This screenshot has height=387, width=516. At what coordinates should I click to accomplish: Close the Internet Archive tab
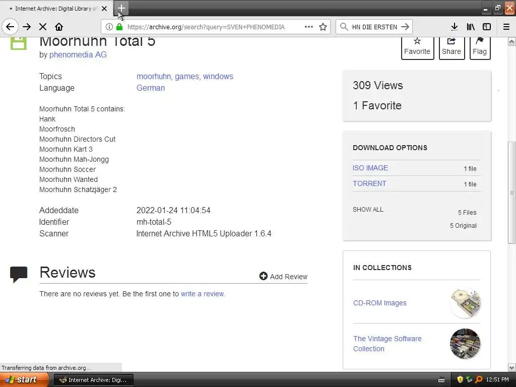[104, 9]
